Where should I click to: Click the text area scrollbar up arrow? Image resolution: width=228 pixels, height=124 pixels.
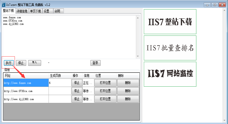pyautogui.click(x=138, y=18)
